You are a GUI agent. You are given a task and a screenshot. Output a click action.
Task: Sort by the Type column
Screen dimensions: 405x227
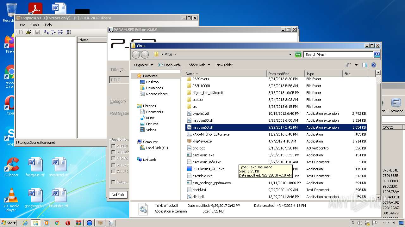324,74
